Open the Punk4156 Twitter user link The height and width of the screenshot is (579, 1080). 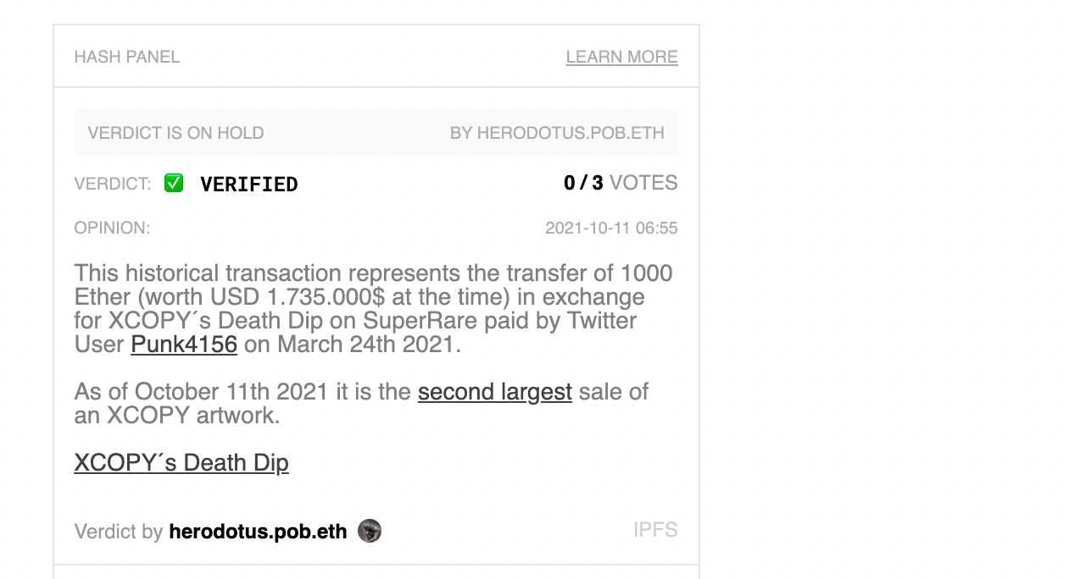coord(184,345)
